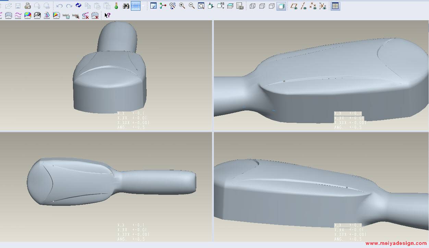429x248 pixels.
Task: Toggle datum points display
Action: point(313,6)
